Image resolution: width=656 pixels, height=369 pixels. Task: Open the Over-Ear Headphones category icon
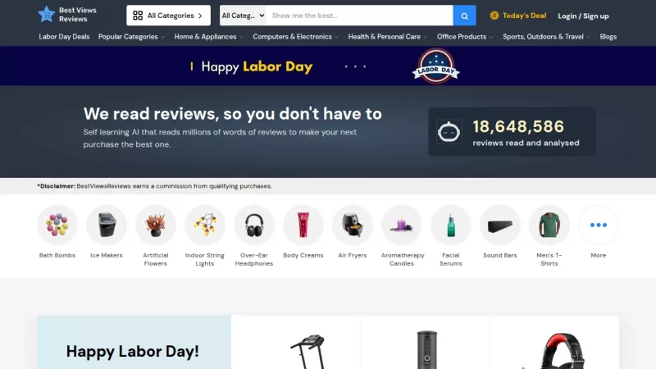(254, 225)
